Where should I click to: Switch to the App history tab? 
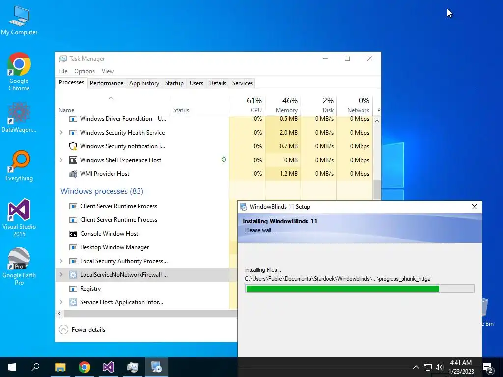144,83
